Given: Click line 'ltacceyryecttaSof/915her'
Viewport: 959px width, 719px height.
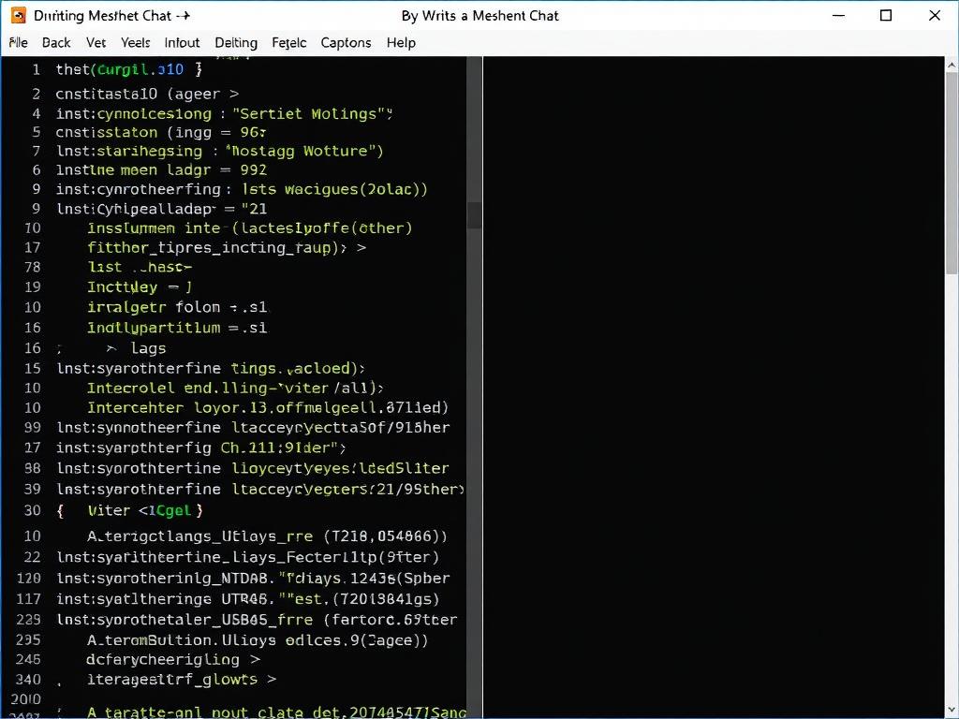Looking at the screenshot, I should 341,427.
